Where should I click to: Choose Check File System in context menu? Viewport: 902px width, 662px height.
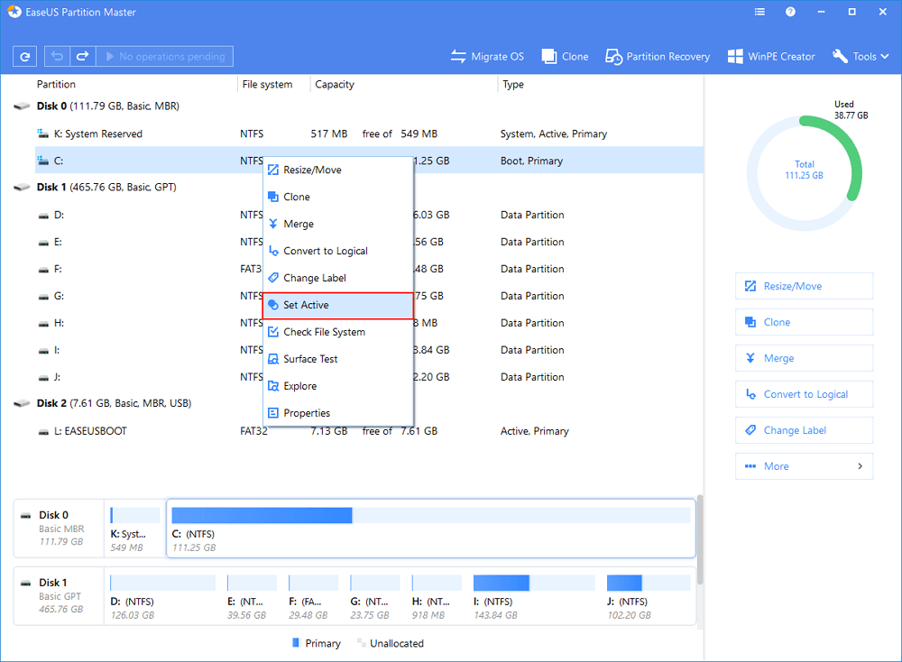(337, 332)
